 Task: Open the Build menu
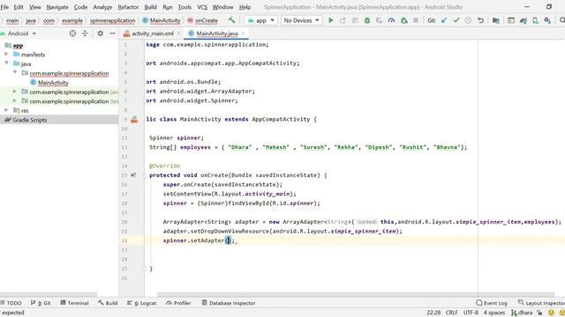[150, 7]
